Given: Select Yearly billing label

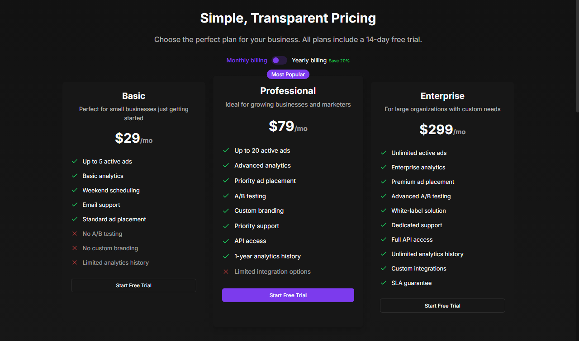Looking at the screenshot, I should point(309,61).
